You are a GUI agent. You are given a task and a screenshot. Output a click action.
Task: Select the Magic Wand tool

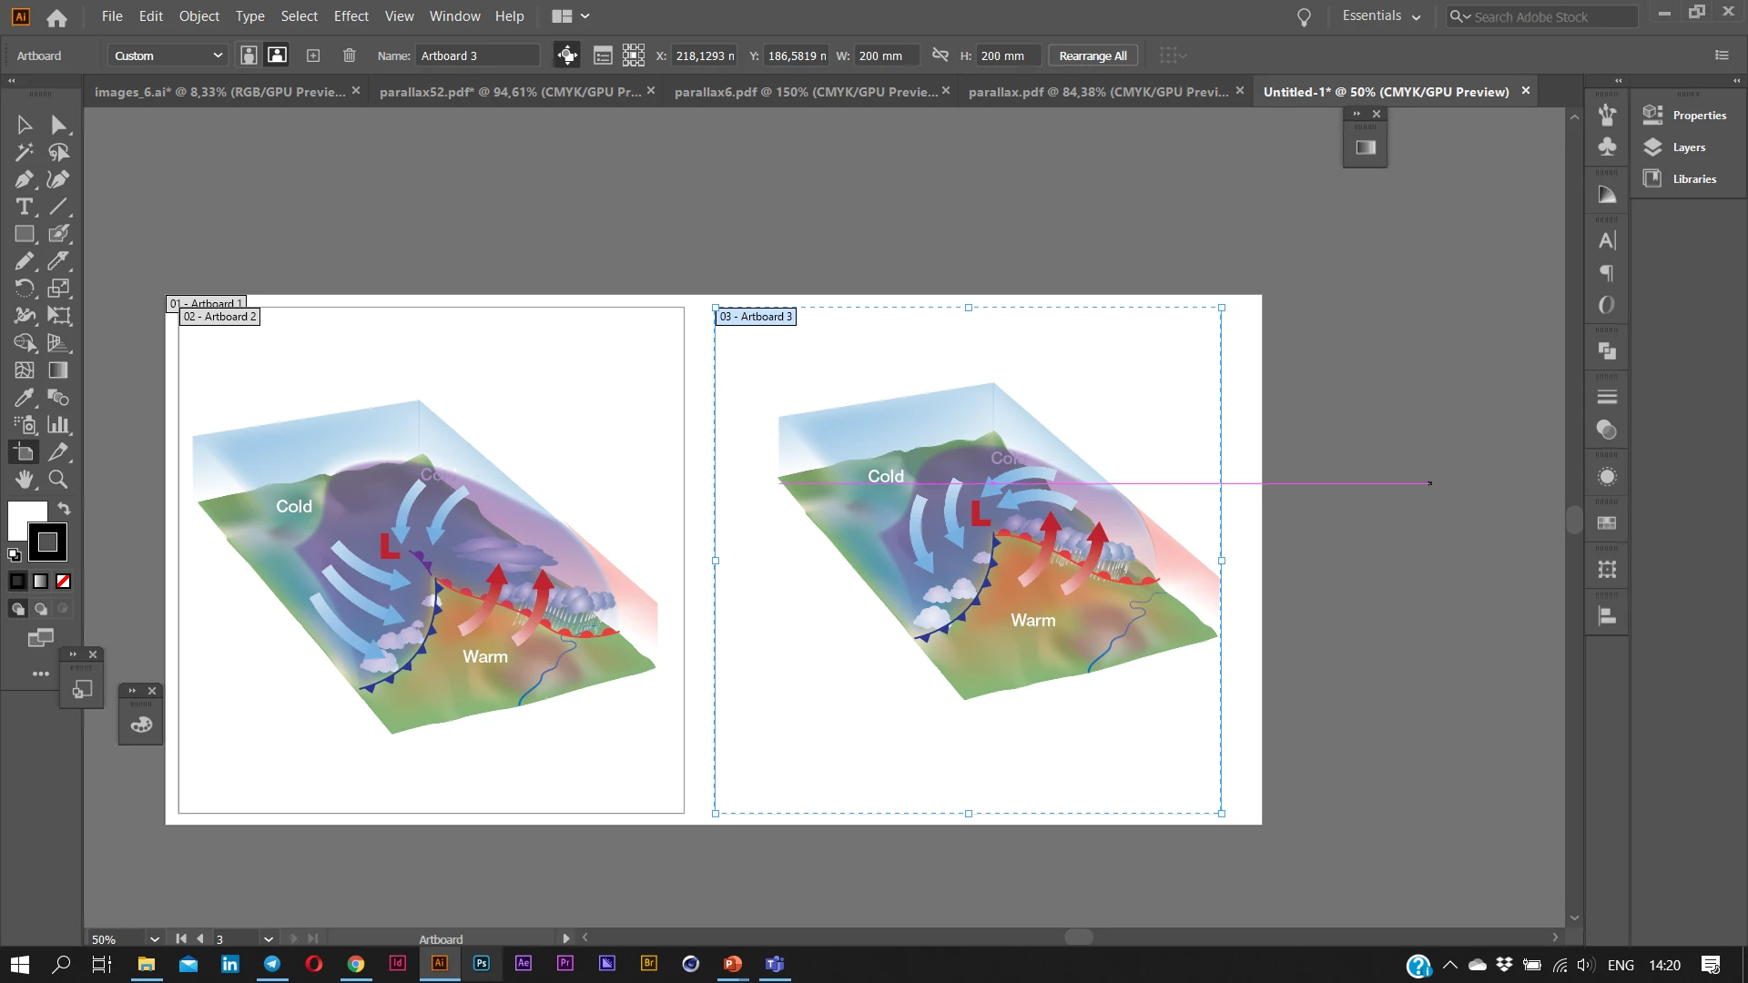(25, 152)
